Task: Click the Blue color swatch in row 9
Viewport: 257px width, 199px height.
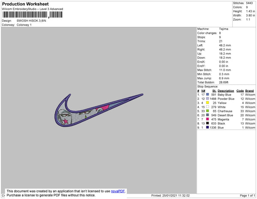Action: tap(207, 127)
